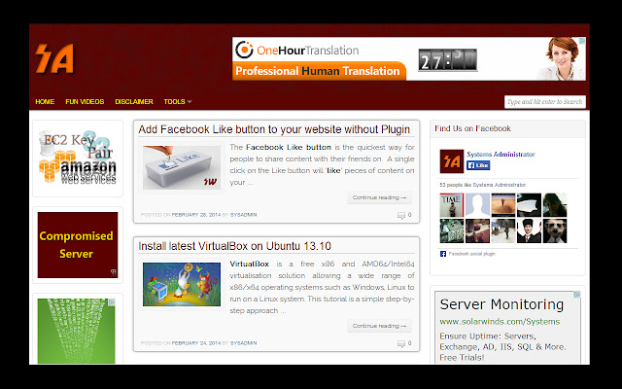Open the DISCLAIMER menu item
Viewport: 622px width, 389px height.
(134, 101)
